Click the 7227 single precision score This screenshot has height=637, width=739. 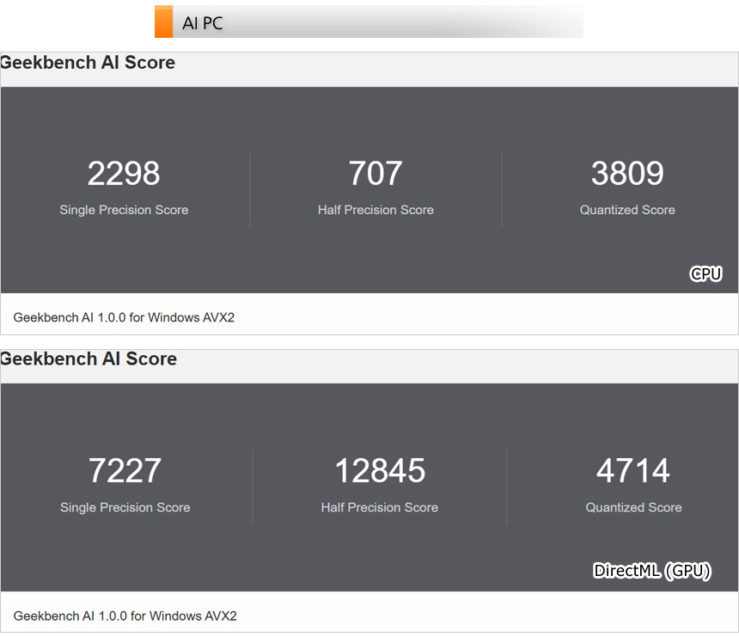tap(125, 471)
